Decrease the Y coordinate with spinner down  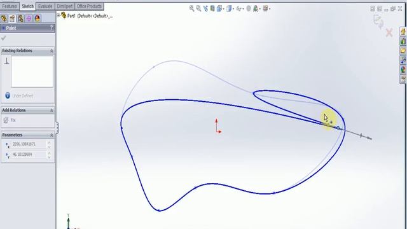click(49, 157)
